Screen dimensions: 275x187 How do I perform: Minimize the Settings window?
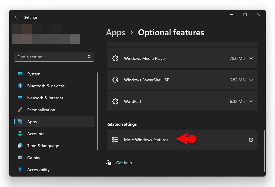pos(231,15)
